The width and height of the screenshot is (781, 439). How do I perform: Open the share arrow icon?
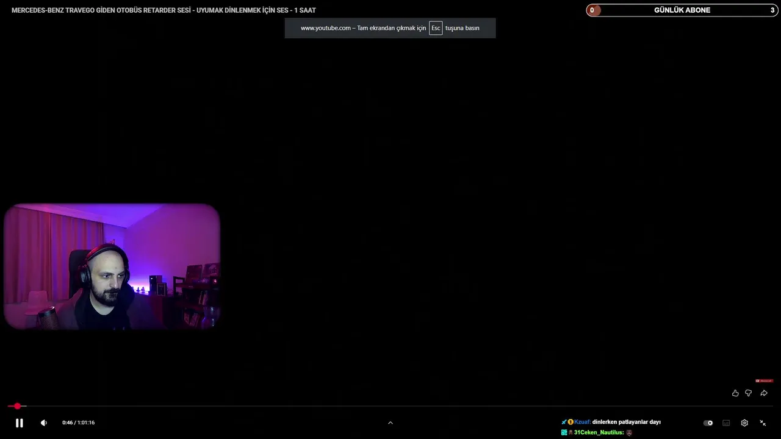click(x=764, y=393)
